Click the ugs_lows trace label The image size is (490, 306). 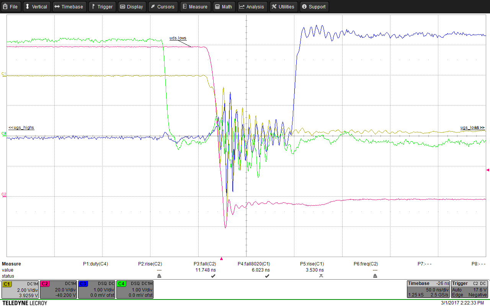click(x=472, y=127)
